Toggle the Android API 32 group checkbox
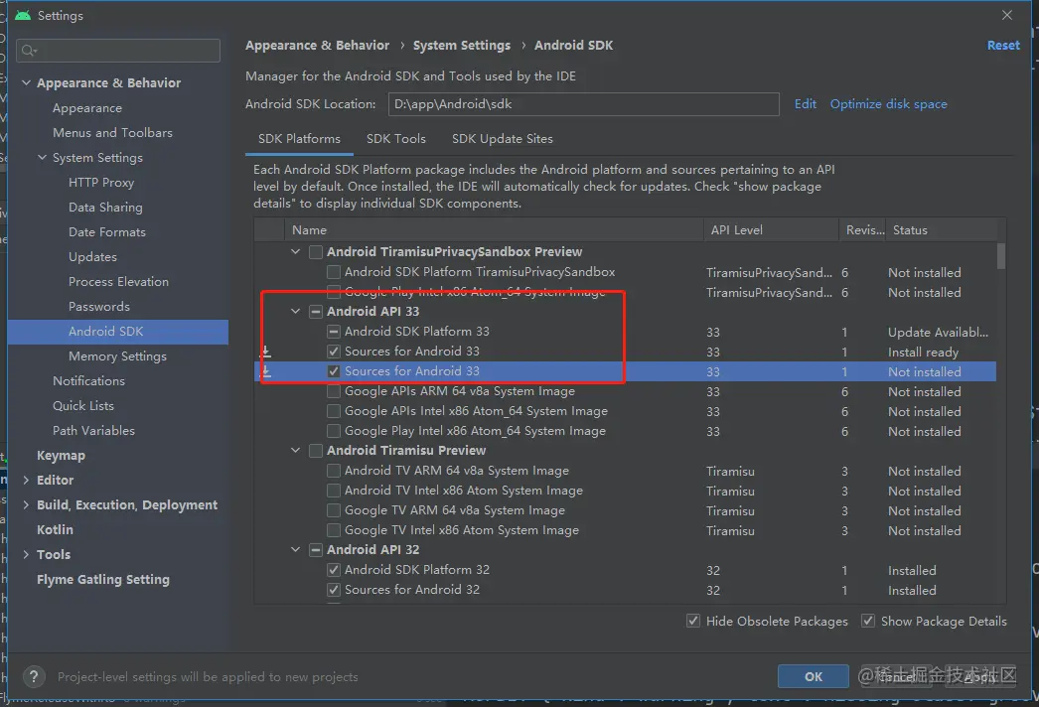Viewport: 1039px width, 707px height. coord(316,550)
